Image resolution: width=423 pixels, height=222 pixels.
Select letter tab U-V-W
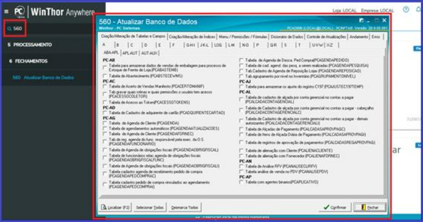click(317, 45)
